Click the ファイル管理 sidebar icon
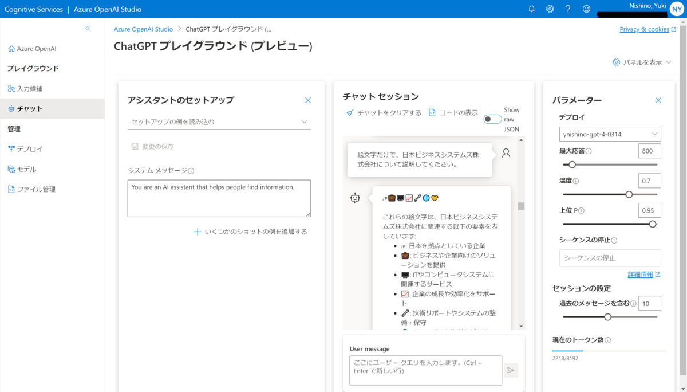The image size is (687, 392). [11, 189]
